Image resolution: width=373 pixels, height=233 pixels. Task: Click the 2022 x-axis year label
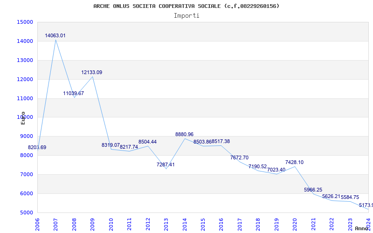(332, 224)
